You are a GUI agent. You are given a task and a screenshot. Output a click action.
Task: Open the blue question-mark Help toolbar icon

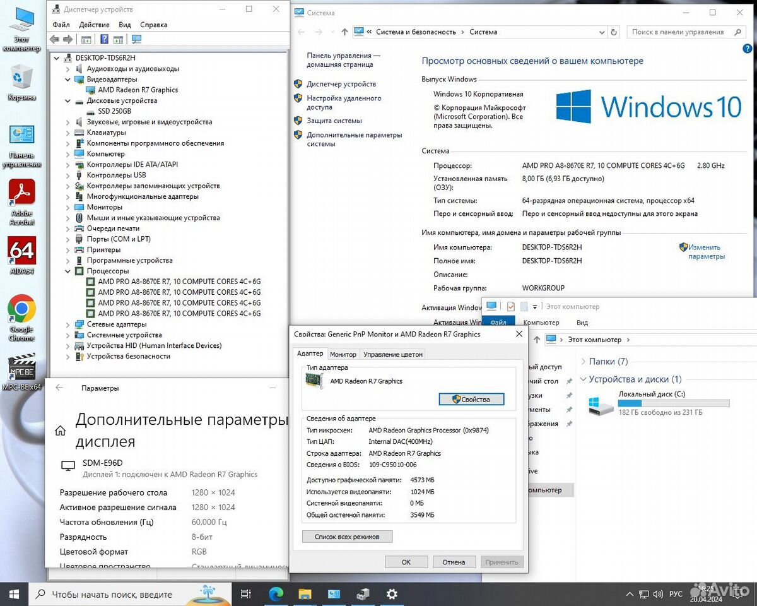[105, 39]
